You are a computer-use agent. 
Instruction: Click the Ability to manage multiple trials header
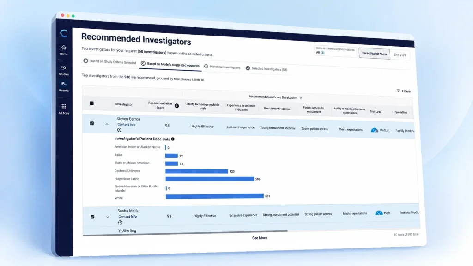(202, 107)
